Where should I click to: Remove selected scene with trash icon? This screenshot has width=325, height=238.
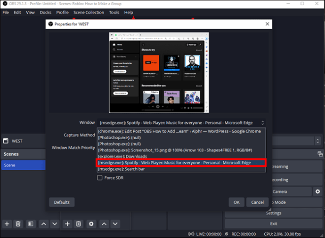(x=18, y=224)
